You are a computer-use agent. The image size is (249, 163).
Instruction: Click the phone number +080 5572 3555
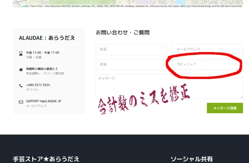coord(38,85)
